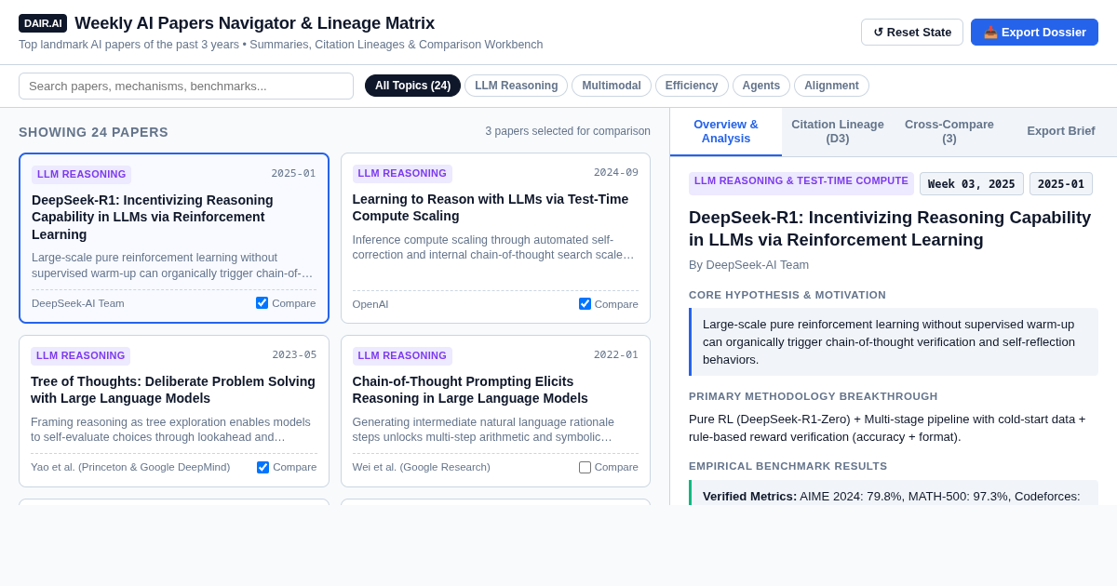
Task: Filter papers by Multimodal topic
Action: point(612,86)
